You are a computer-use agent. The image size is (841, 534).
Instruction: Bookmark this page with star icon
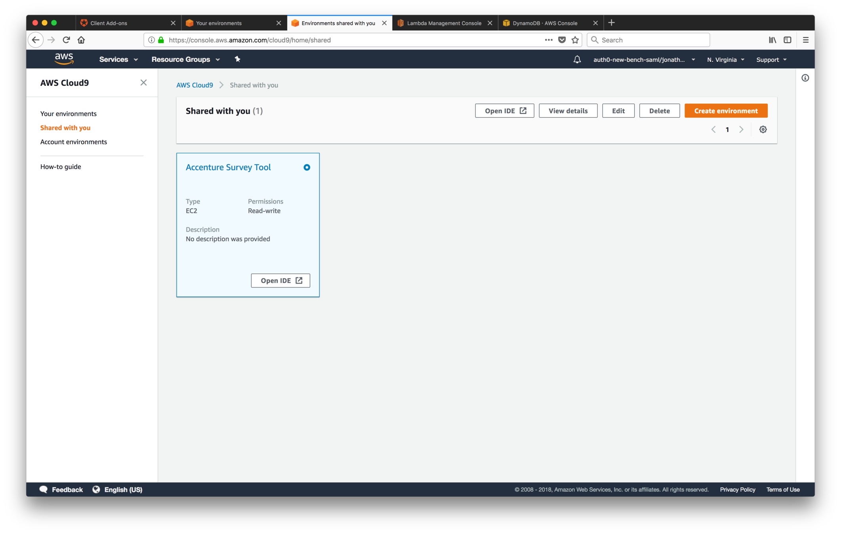[x=575, y=40]
